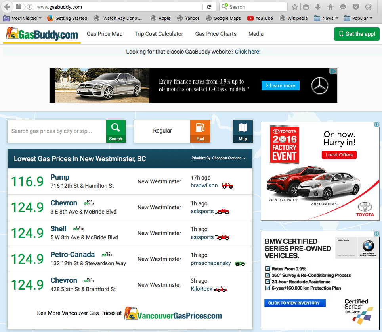The image size is (382, 332).
Task: Open the Popular bookmarks folder dropdown
Action: click(x=359, y=18)
